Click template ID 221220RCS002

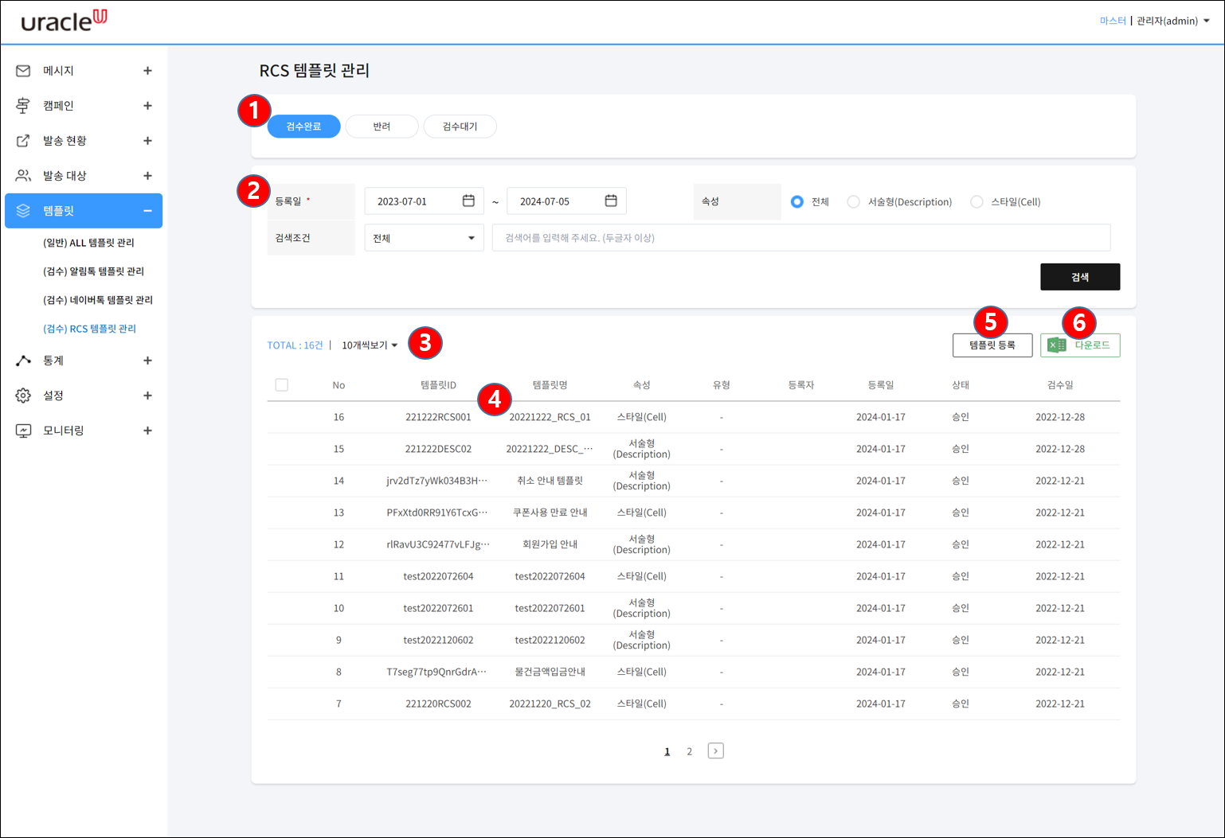click(x=438, y=704)
